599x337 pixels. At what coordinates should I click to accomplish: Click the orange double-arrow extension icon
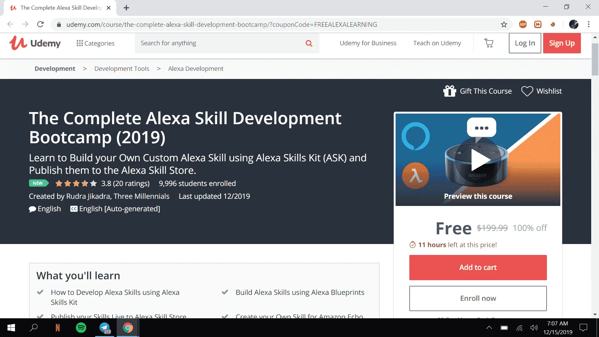(x=538, y=24)
